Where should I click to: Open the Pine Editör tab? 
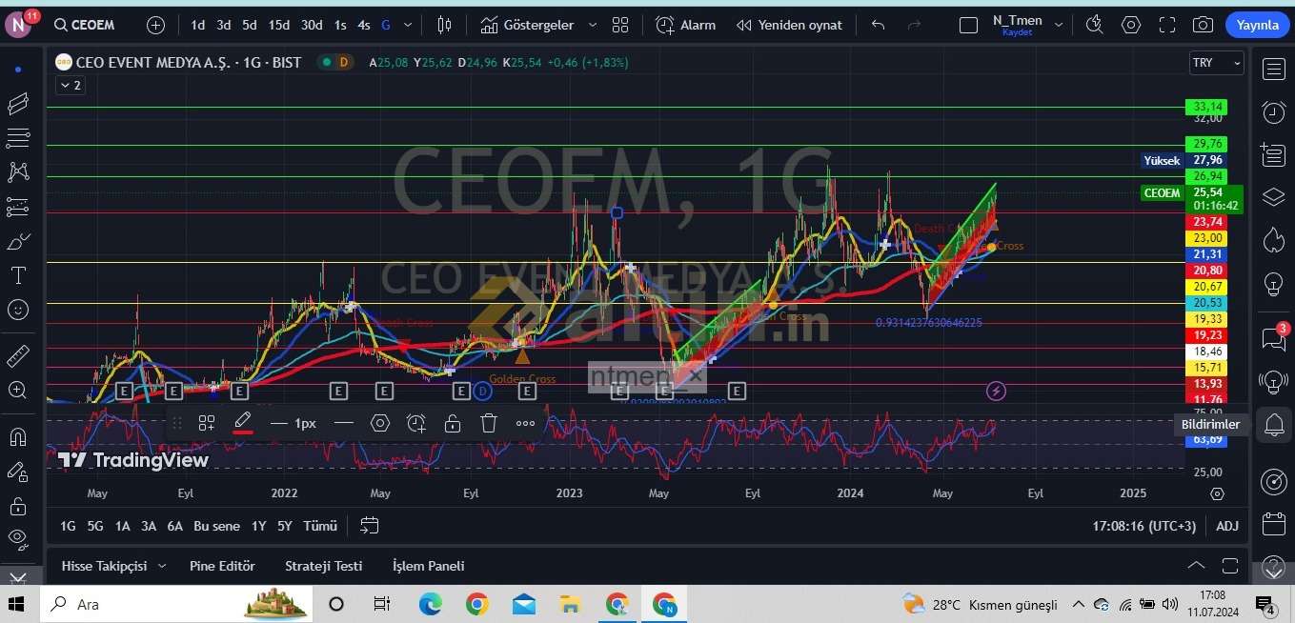click(x=222, y=566)
